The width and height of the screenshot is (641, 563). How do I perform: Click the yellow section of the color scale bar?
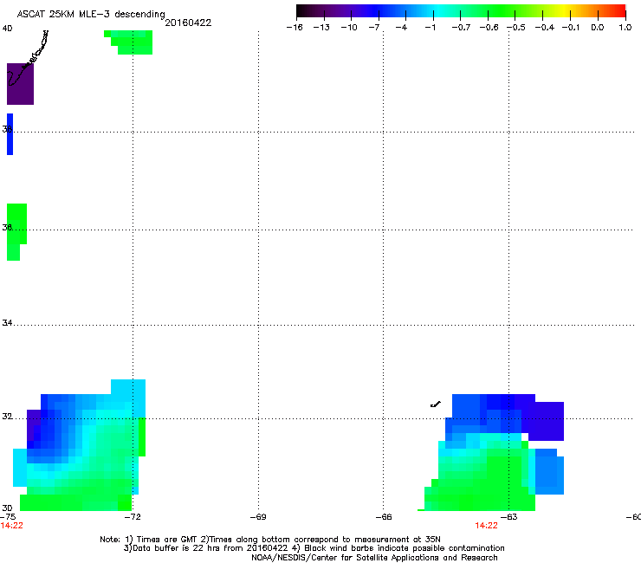(x=566, y=11)
